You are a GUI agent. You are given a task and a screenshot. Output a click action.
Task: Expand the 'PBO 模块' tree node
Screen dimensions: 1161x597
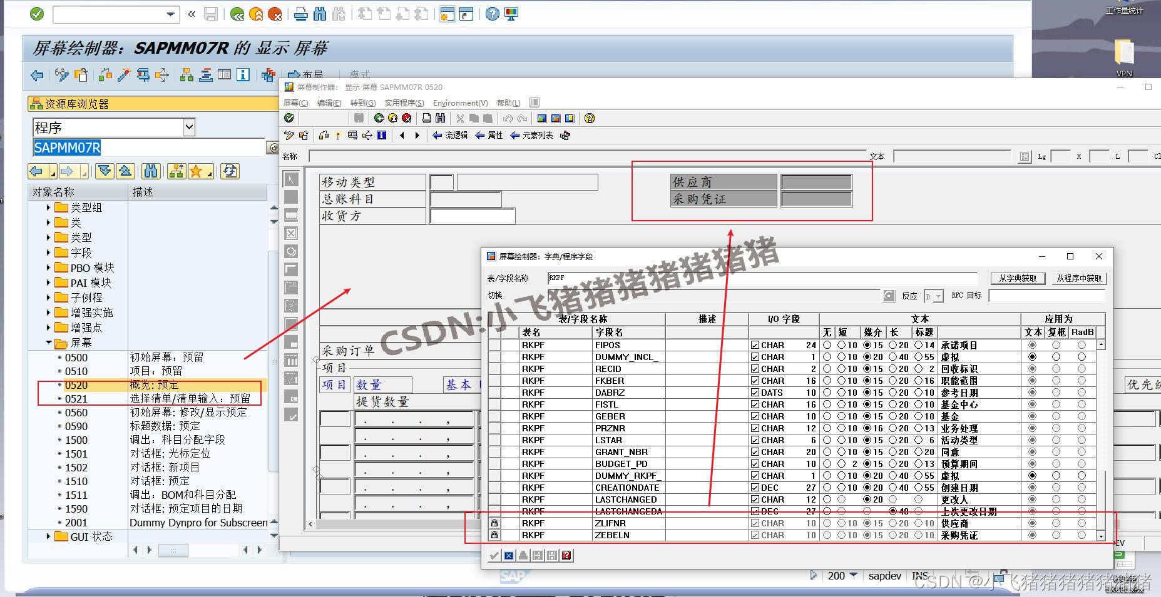click(48, 268)
